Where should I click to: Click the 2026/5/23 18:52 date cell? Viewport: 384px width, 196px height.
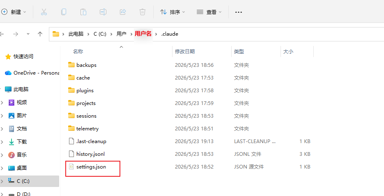pyautogui.click(x=194, y=167)
